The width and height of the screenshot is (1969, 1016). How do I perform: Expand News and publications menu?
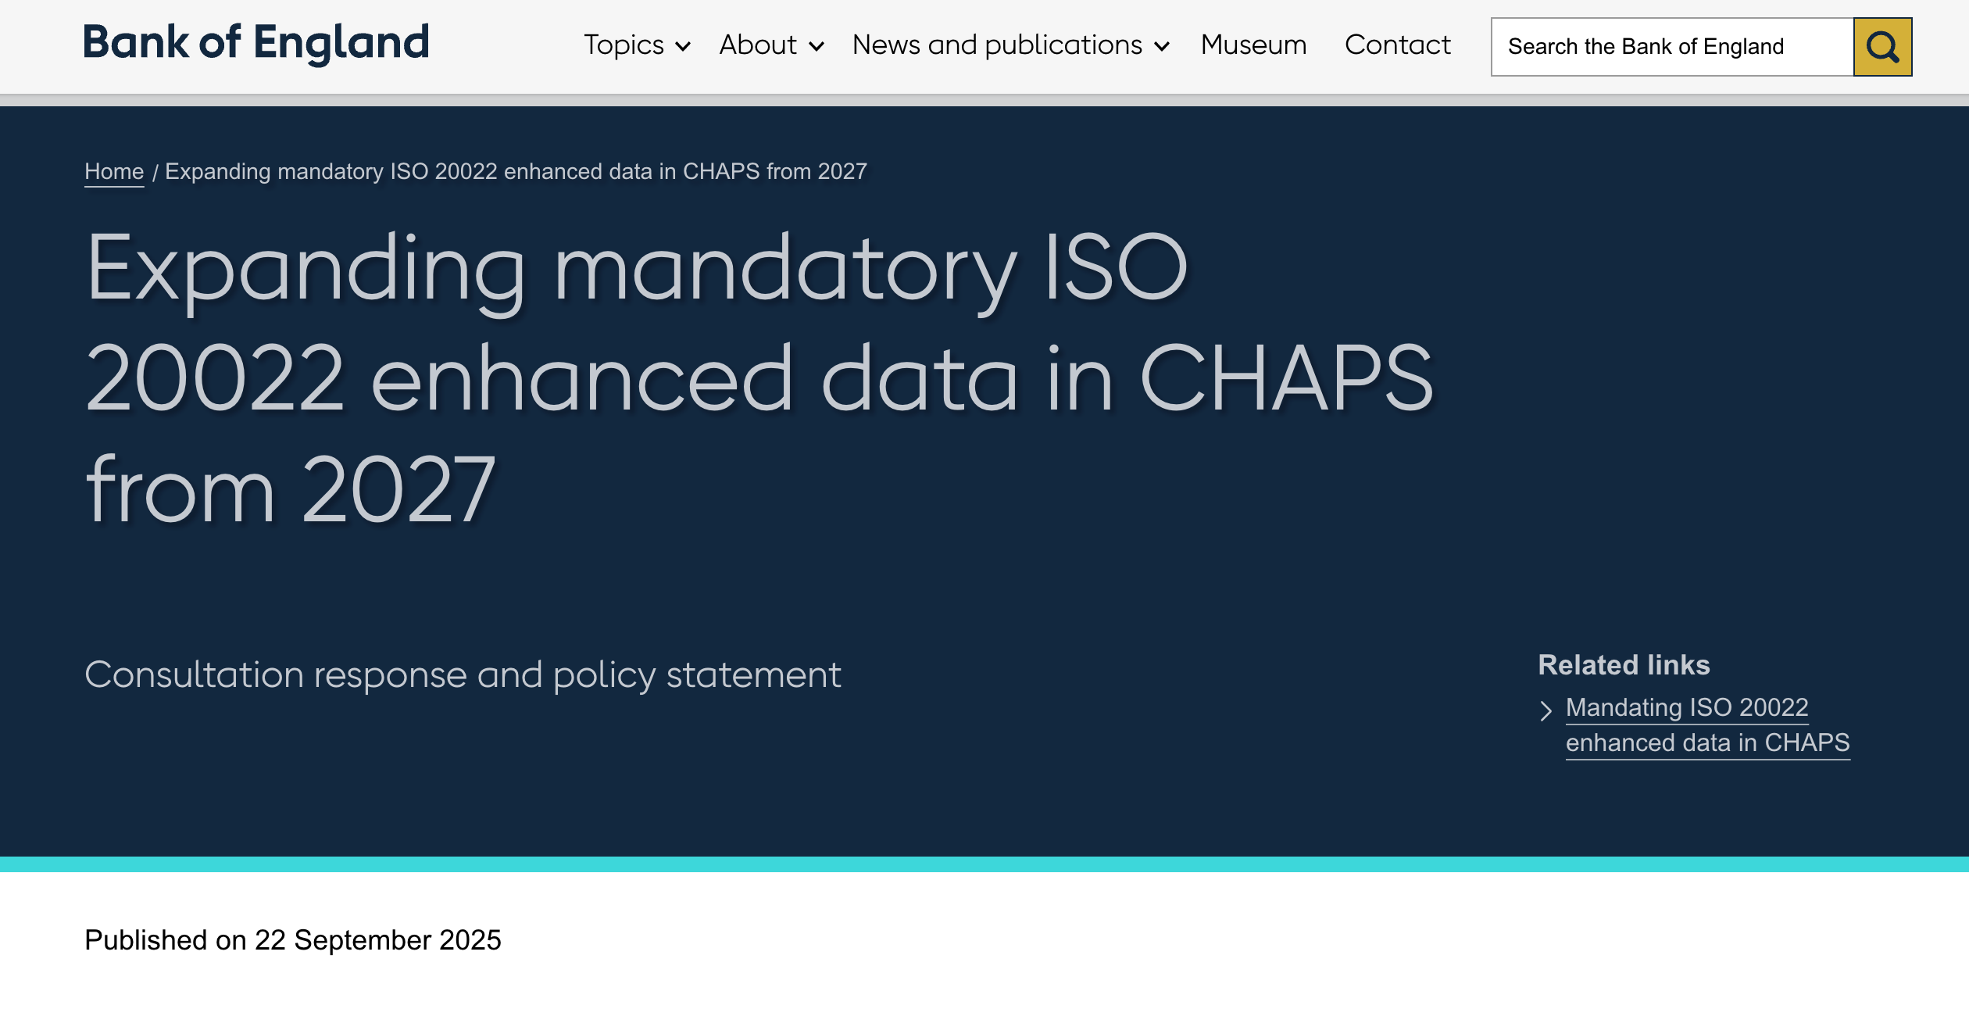tap(1010, 45)
